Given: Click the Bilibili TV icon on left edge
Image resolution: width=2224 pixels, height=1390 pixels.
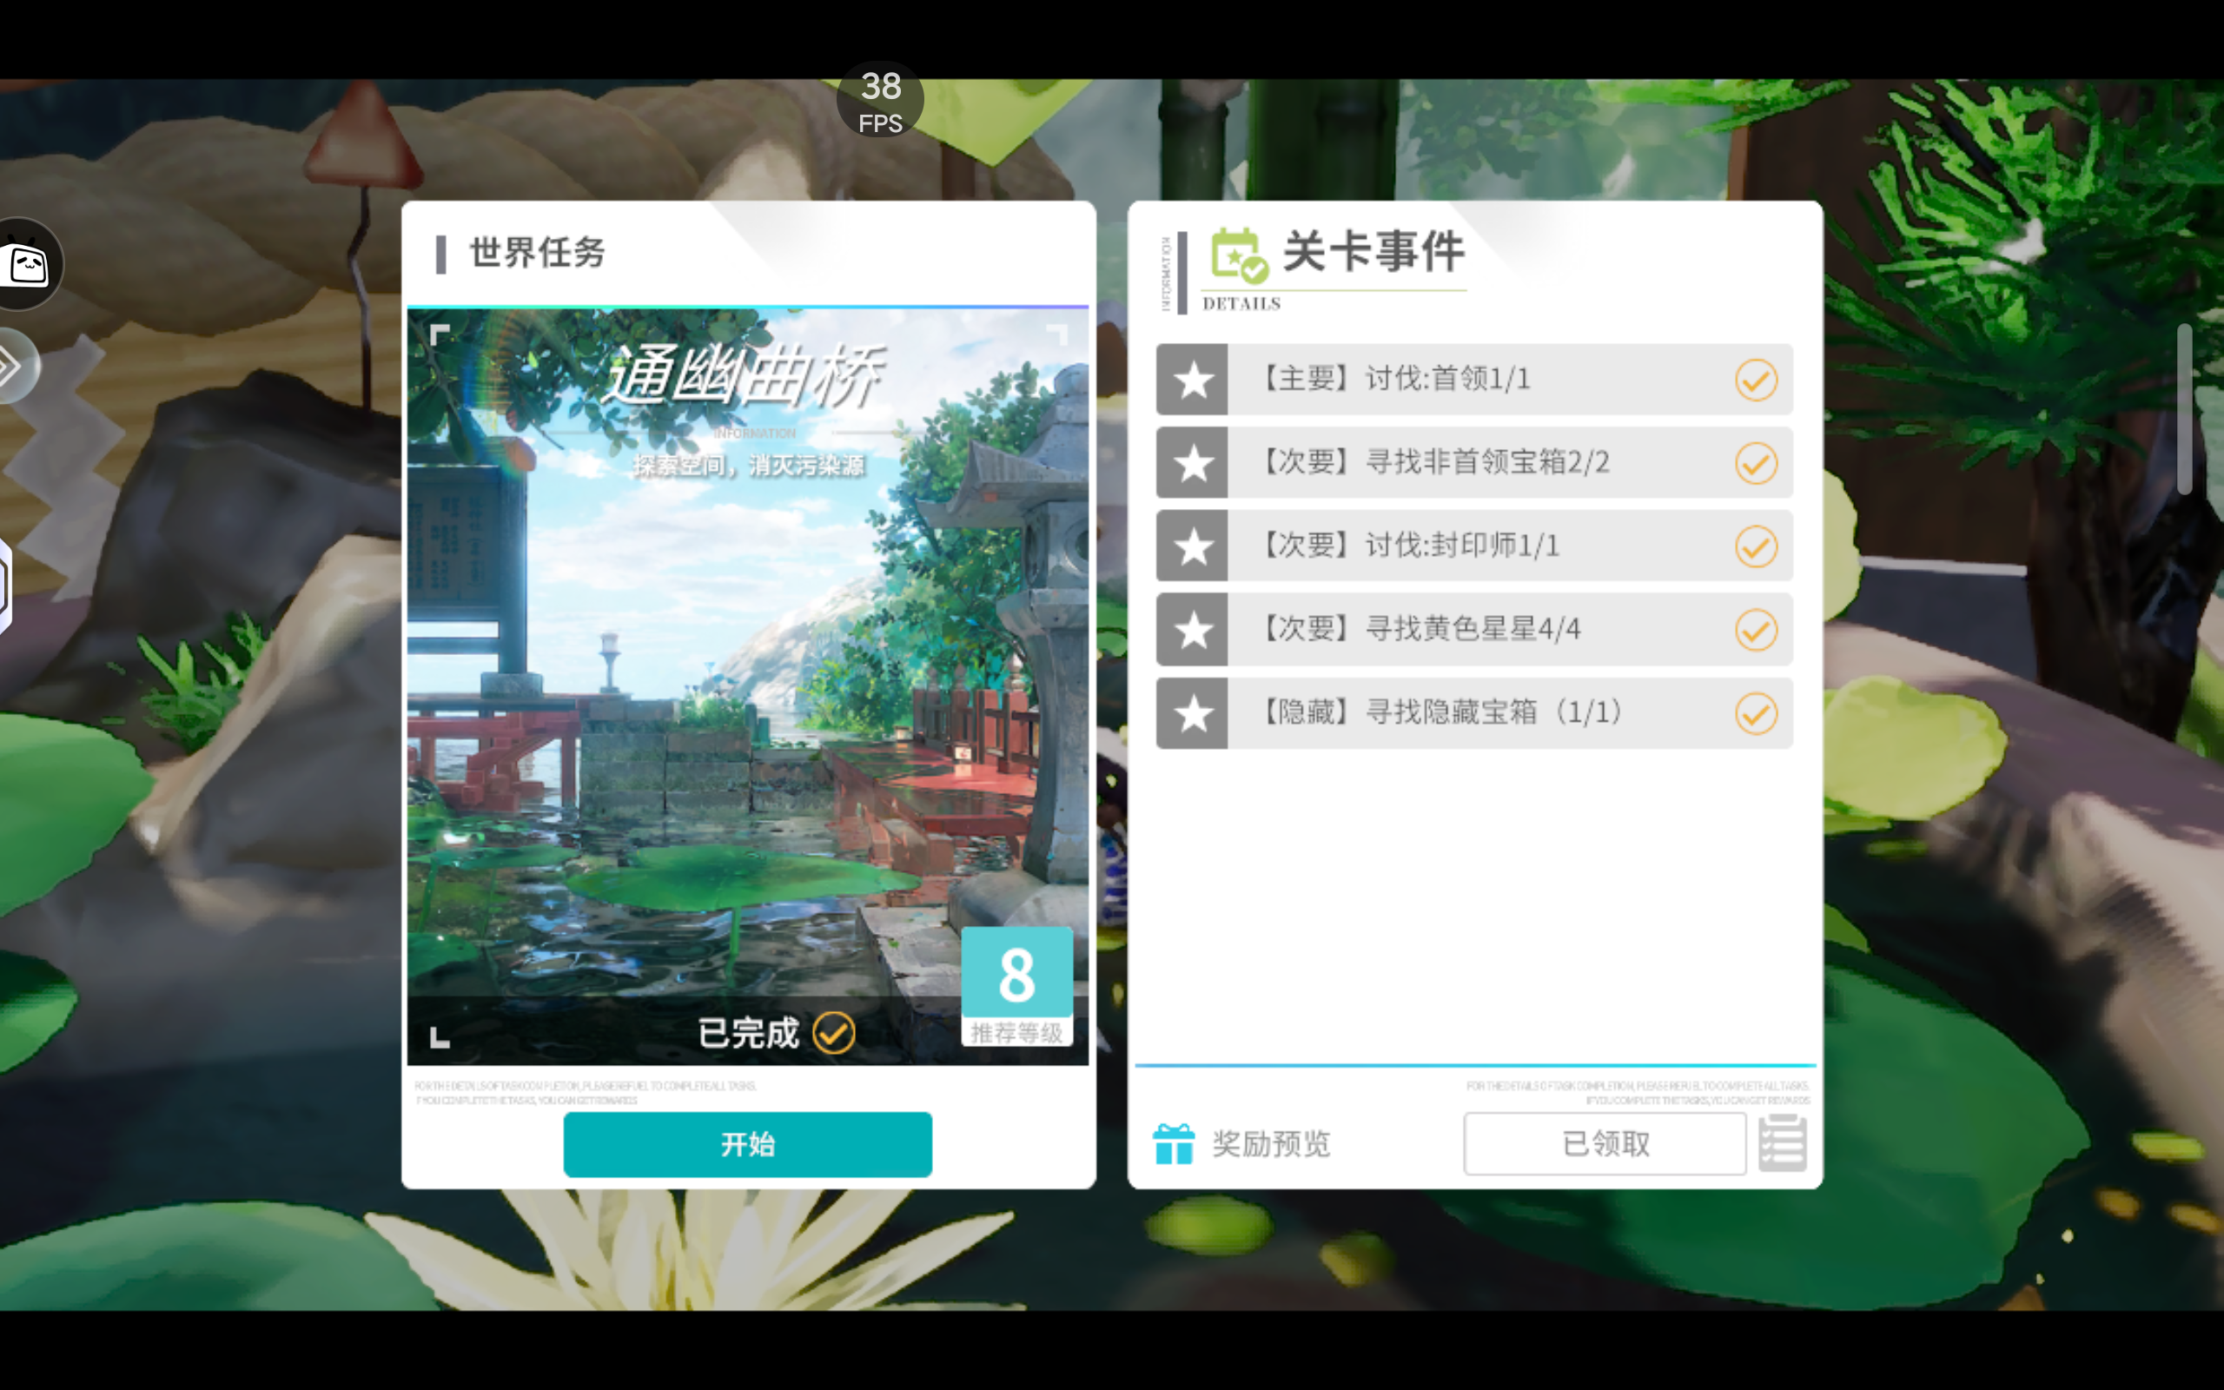Looking at the screenshot, I should click(x=28, y=265).
